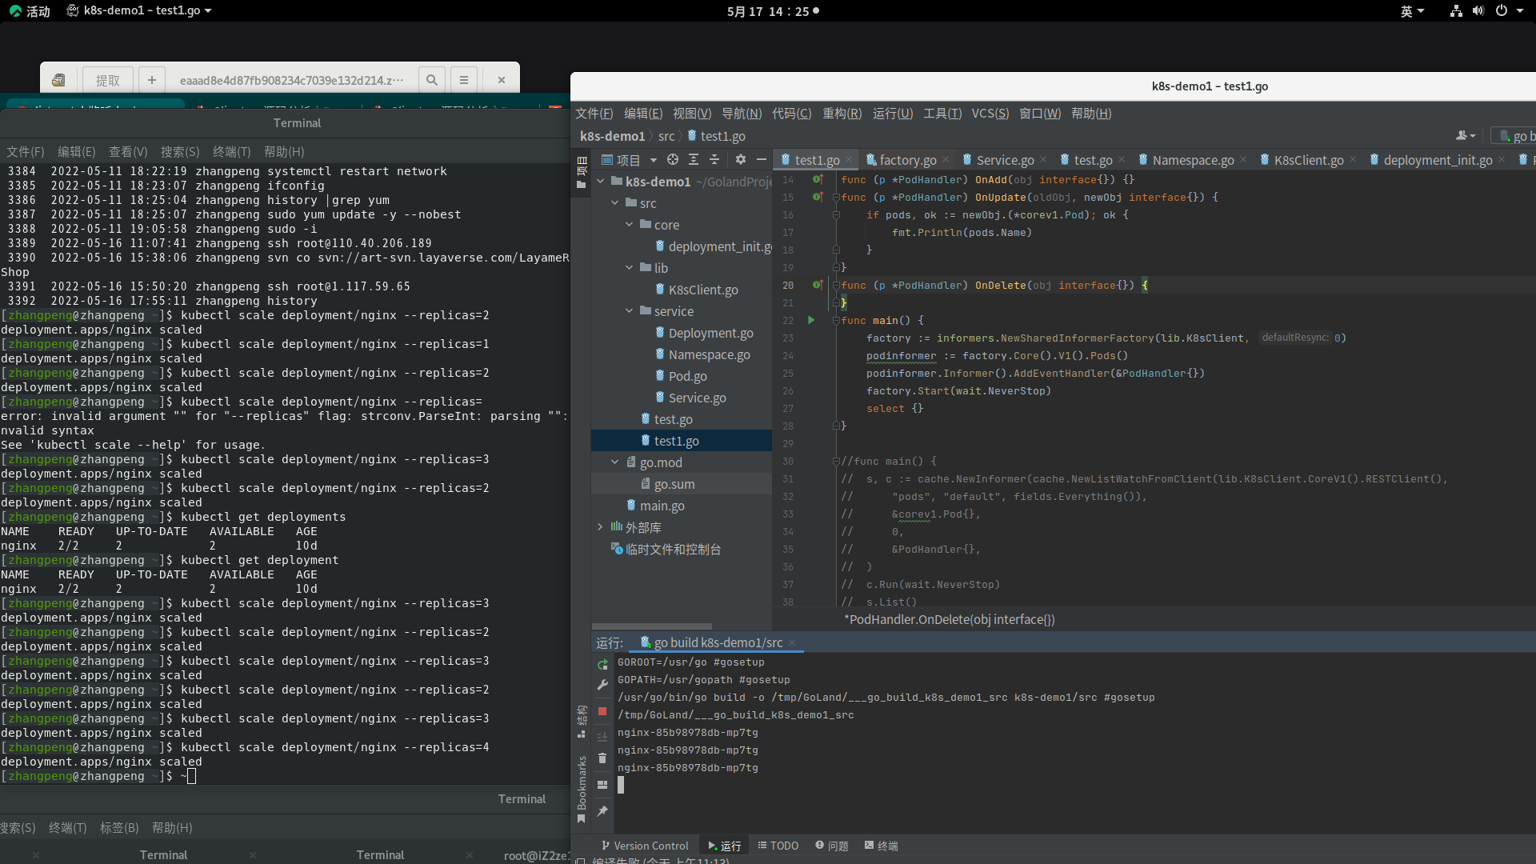Pin the run tab with pin icon
This screenshot has height=864, width=1536.
(x=602, y=811)
